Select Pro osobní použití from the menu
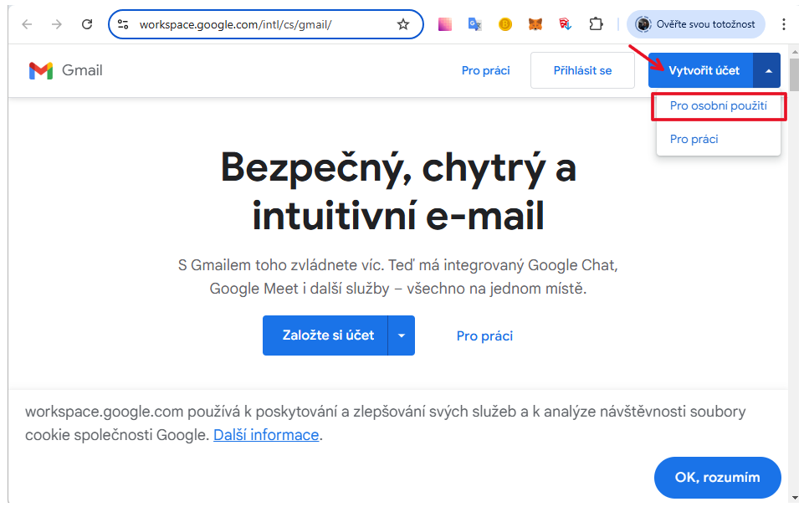Screen dimensions: 804x512 (x=718, y=105)
